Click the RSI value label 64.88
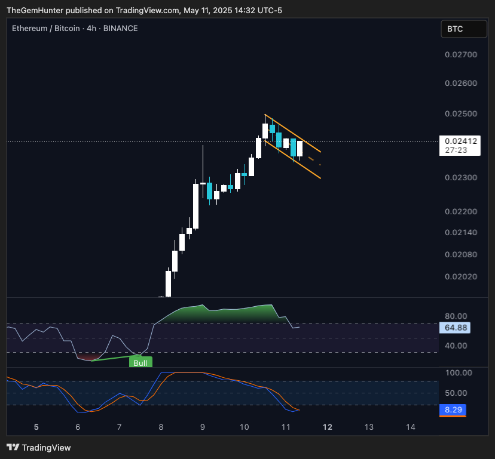495x459 pixels. 455,328
